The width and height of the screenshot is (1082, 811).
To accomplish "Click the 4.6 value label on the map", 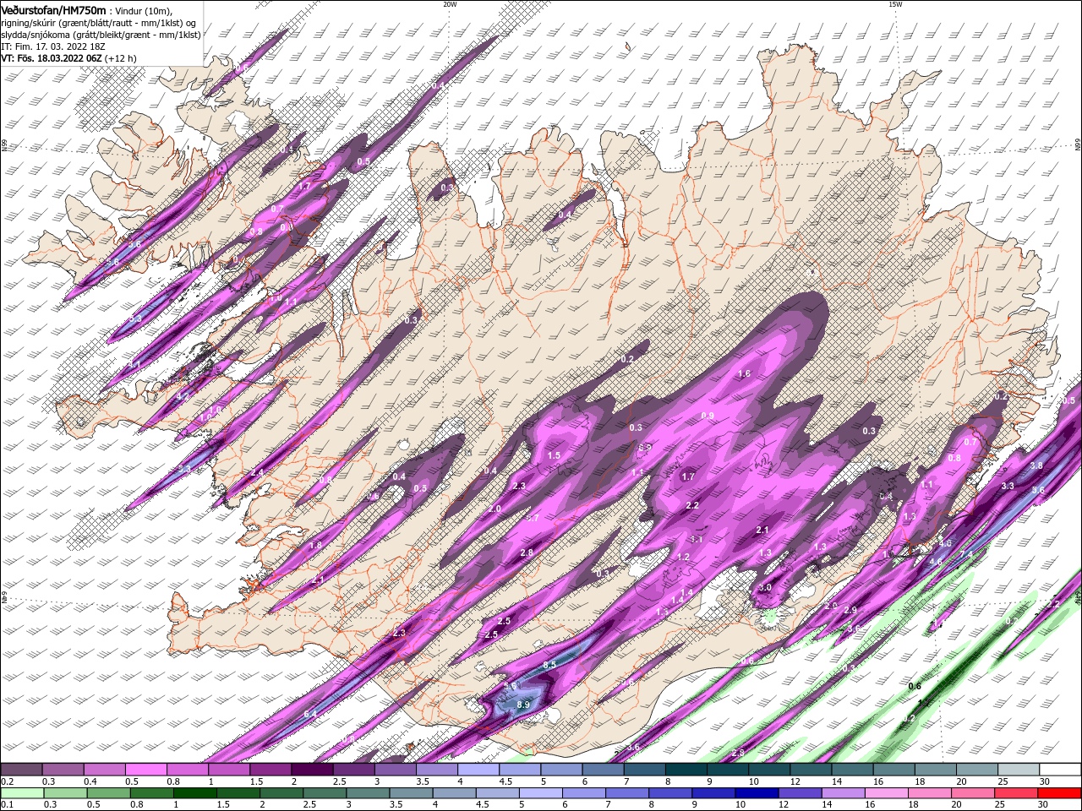I will 935,561.
